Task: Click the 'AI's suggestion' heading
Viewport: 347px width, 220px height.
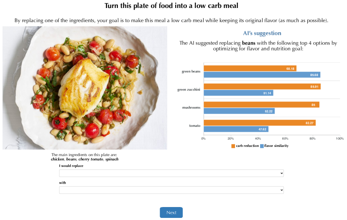Action: point(262,33)
